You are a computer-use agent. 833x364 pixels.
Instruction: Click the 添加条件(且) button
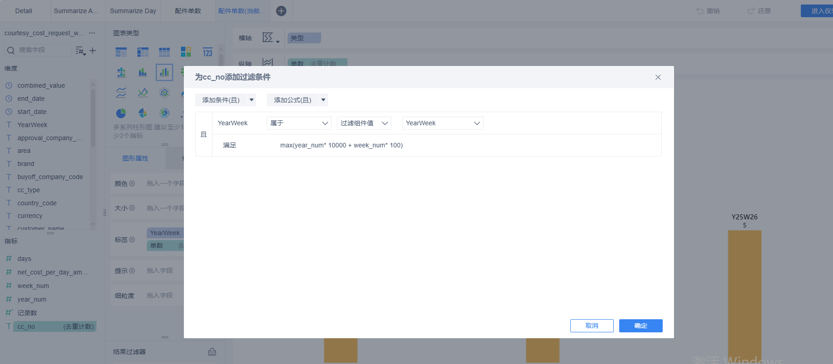(221, 100)
